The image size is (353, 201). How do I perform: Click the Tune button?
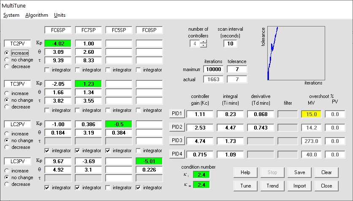click(245, 186)
